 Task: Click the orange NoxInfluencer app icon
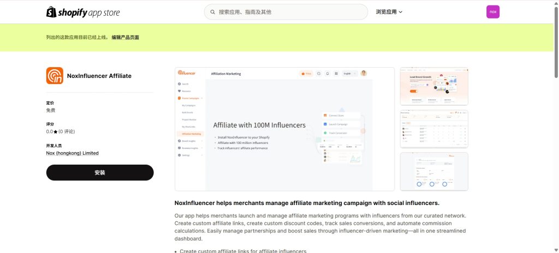[55, 76]
